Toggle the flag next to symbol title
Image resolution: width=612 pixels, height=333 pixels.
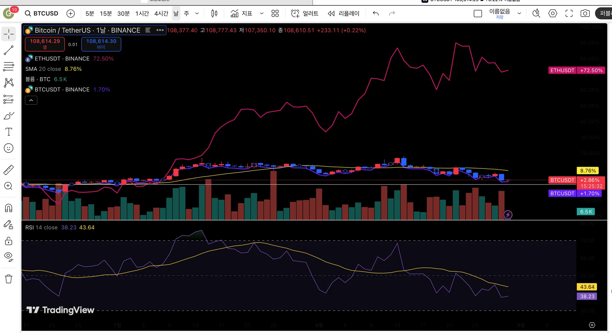point(148,30)
